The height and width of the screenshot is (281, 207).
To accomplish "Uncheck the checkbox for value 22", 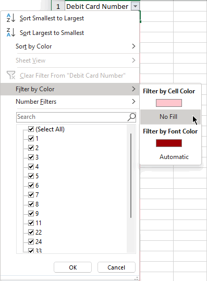I will point(31,232).
